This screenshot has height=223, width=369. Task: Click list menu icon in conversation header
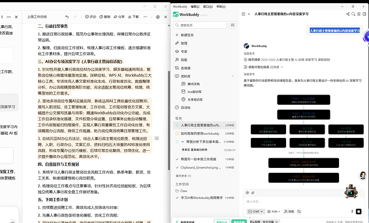[x=359, y=14]
